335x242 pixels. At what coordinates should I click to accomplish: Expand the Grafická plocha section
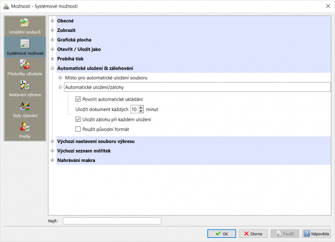(x=52, y=40)
